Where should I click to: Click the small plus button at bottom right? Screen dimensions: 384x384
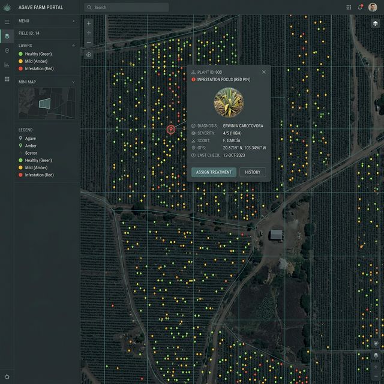(x=376, y=367)
